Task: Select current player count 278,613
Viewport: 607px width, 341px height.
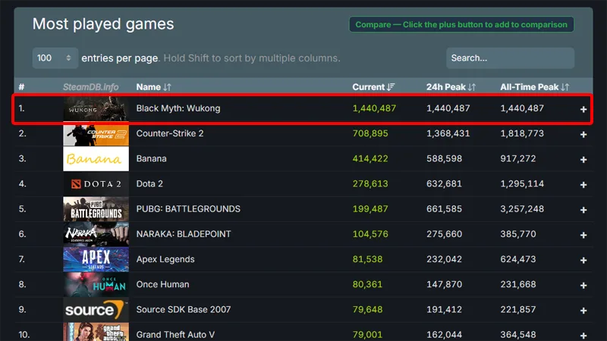Action: (x=370, y=183)
